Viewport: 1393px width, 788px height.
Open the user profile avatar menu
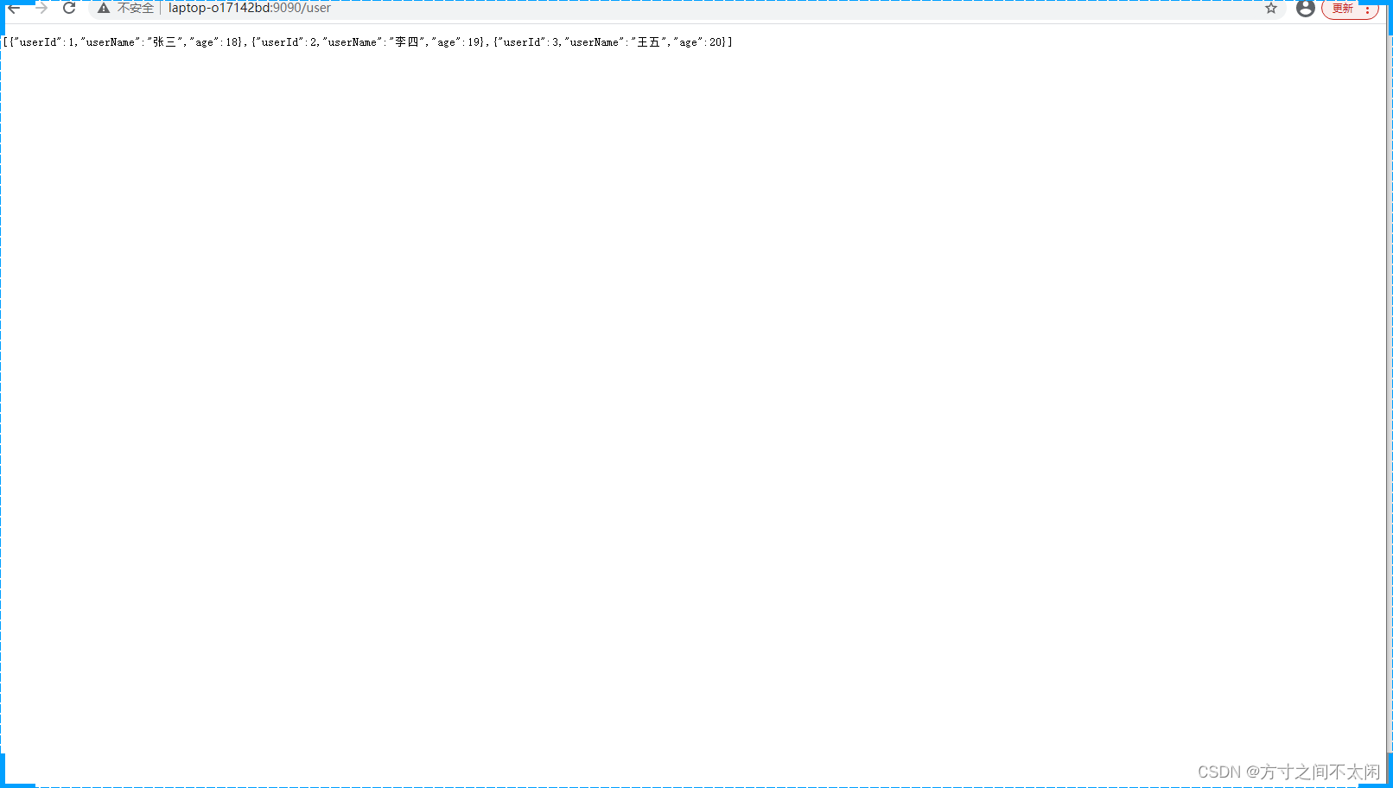(x=1306, y=8)
